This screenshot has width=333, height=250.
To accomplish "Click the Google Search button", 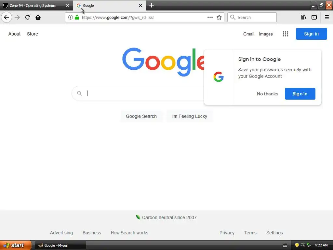I will 141,116.
